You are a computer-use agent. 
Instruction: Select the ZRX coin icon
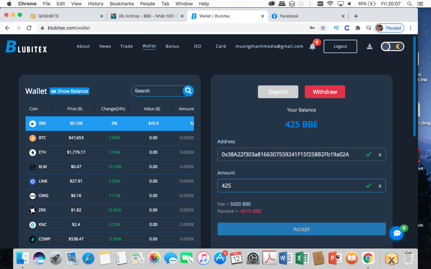point(33,210)
